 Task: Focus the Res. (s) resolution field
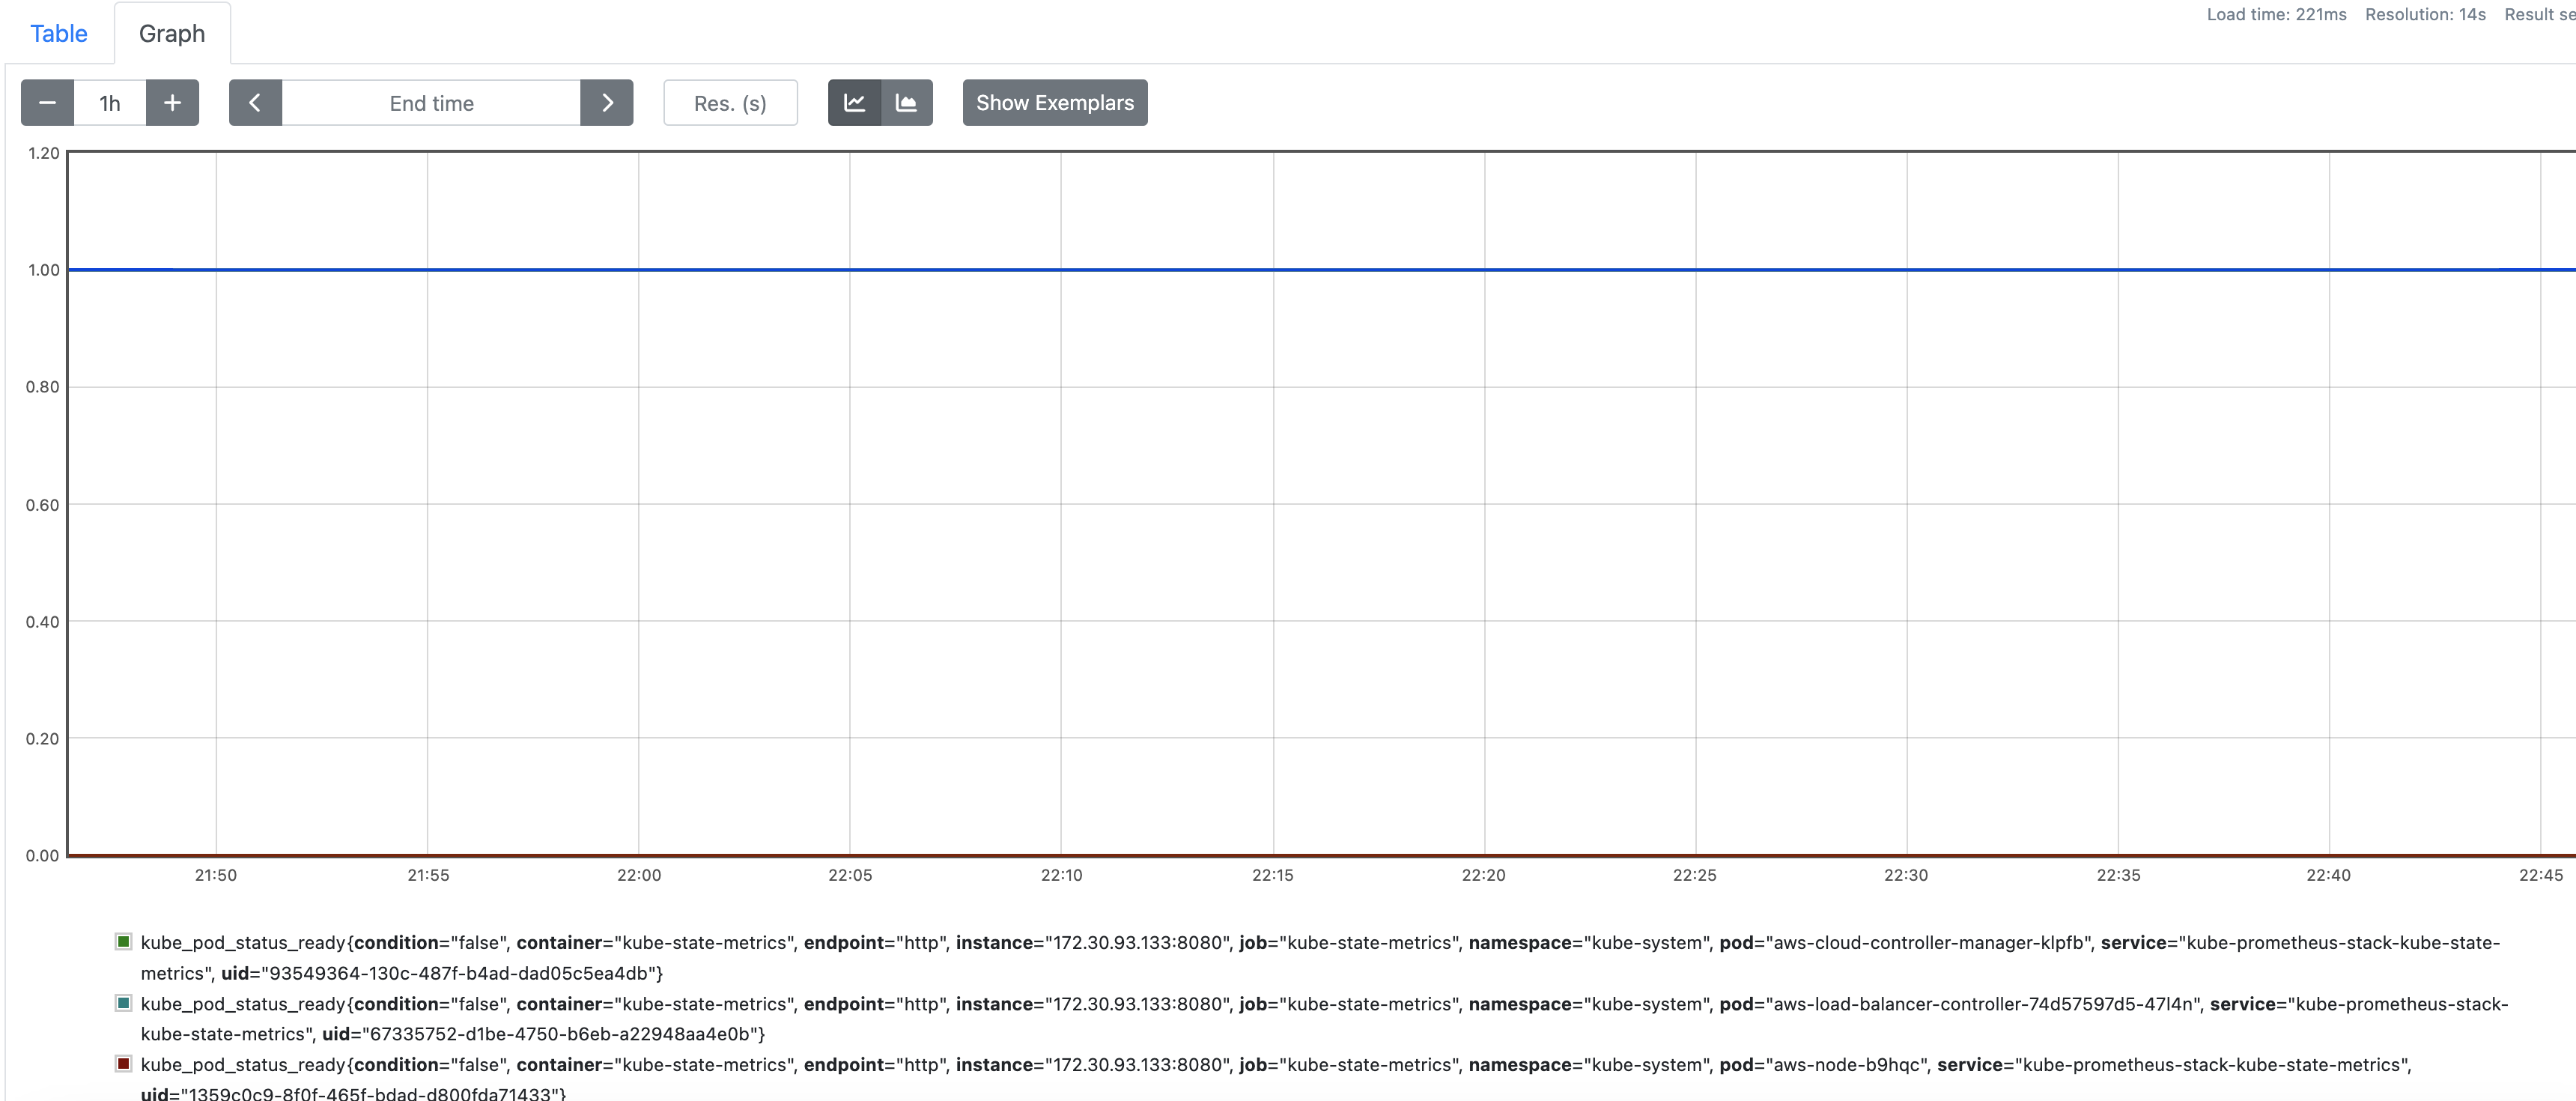[x=730, y=103]
